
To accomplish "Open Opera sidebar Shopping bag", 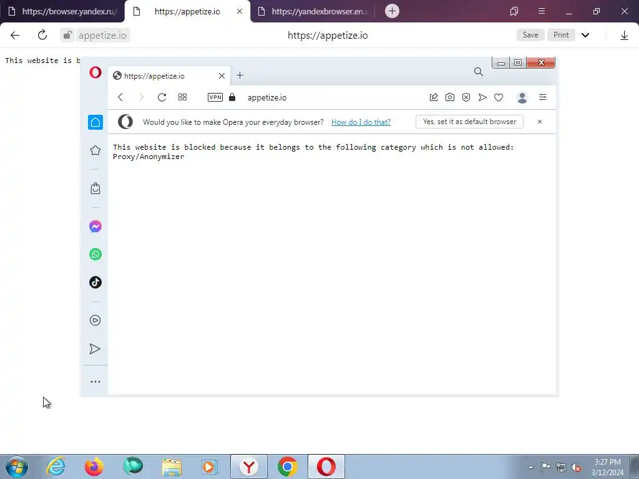I will (x=95, y=188).
